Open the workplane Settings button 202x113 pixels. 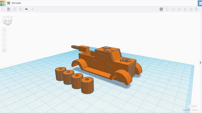point(194,106)
